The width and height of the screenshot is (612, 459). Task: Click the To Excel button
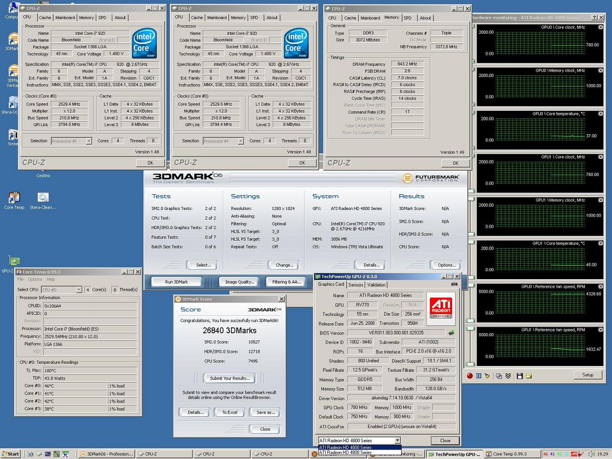click(230, 412)
